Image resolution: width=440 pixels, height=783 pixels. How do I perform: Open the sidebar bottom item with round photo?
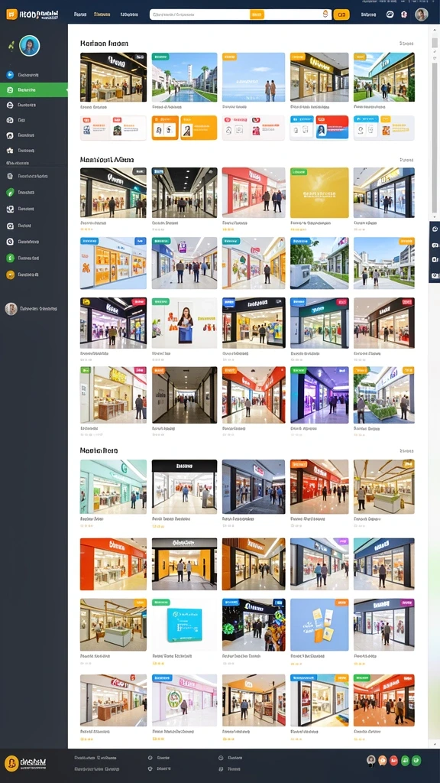coord(31,309)
